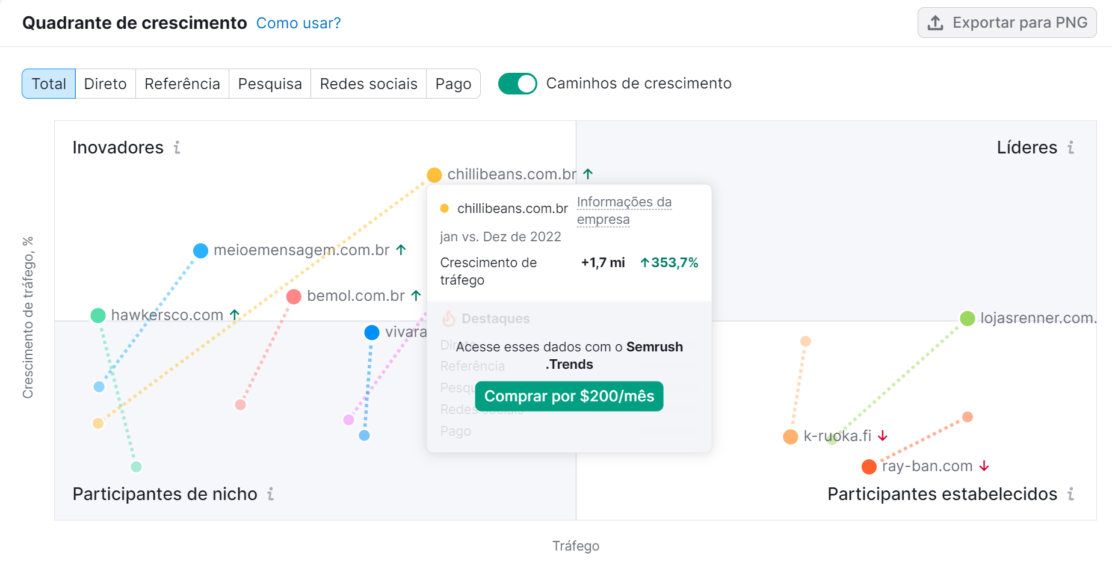Click the flame icon next to Destaques
Image resolution: width=1112 pixels, height=568 pixels.
point(449,318)
